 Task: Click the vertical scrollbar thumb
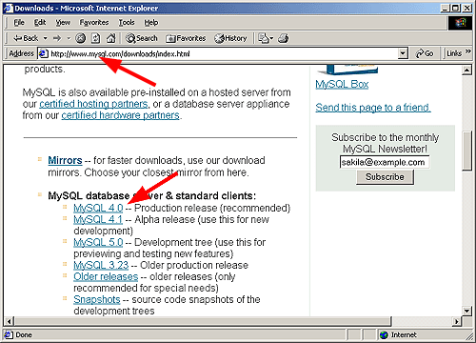tap(466, 151)
